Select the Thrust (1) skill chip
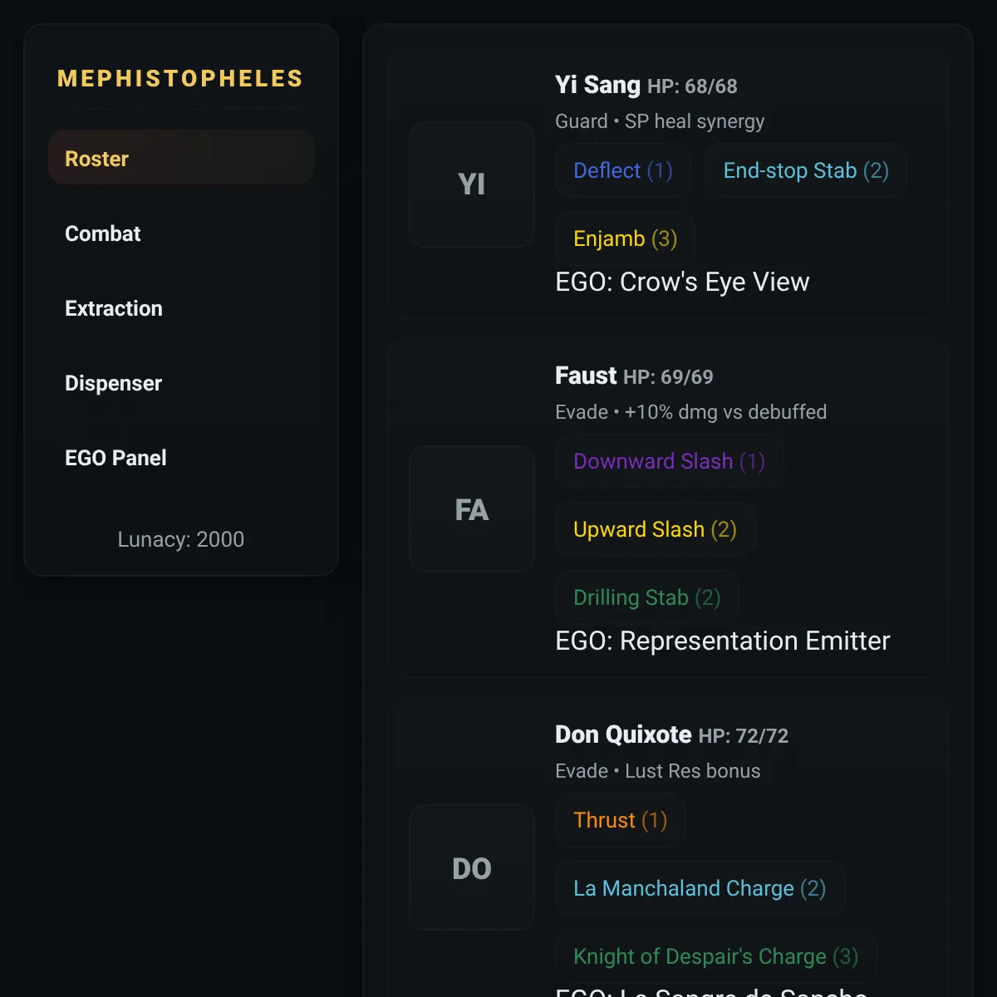The width and height of the screenshot is (997, 997). click(621, 820)
